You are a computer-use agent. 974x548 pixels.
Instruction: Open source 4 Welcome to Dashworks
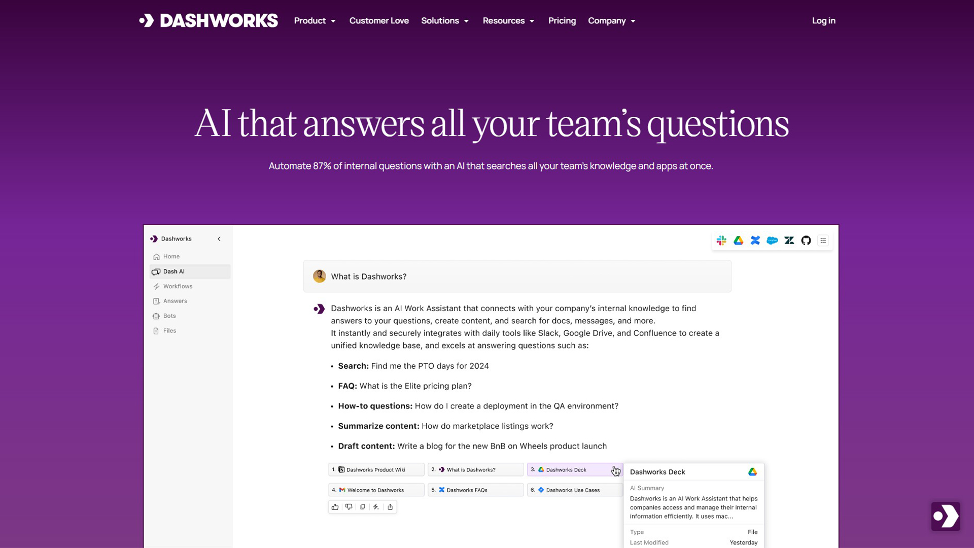[x=376, y=490]
